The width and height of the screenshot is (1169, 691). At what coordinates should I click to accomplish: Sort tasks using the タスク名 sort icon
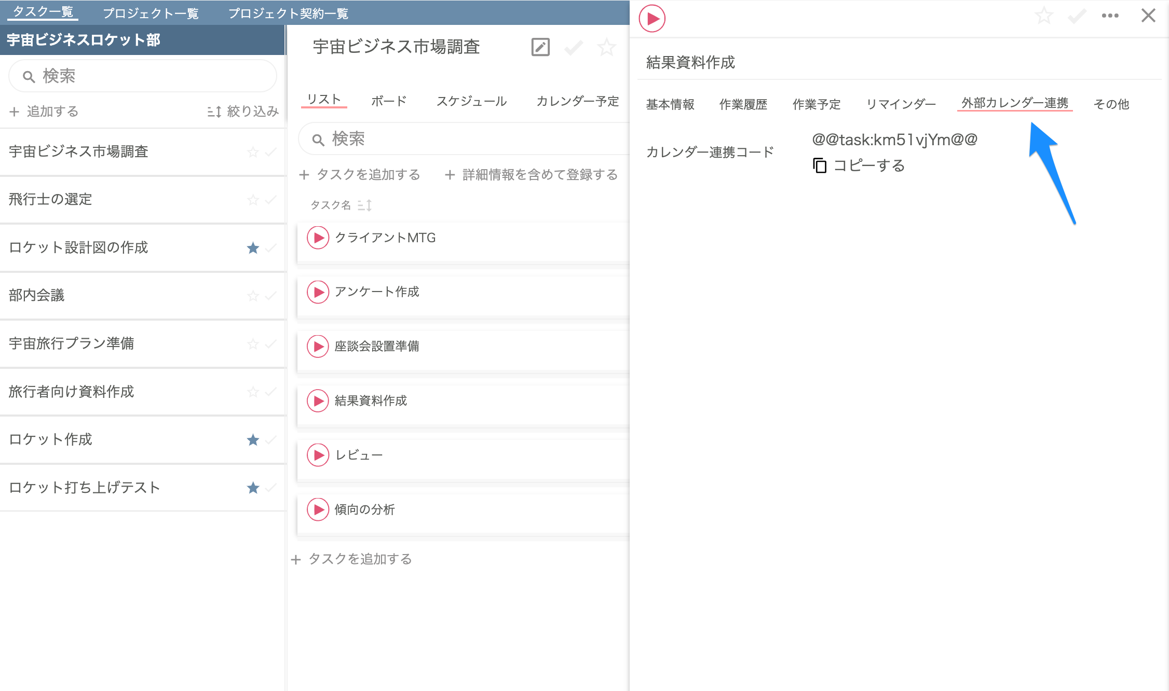click(x=365, y=205)
